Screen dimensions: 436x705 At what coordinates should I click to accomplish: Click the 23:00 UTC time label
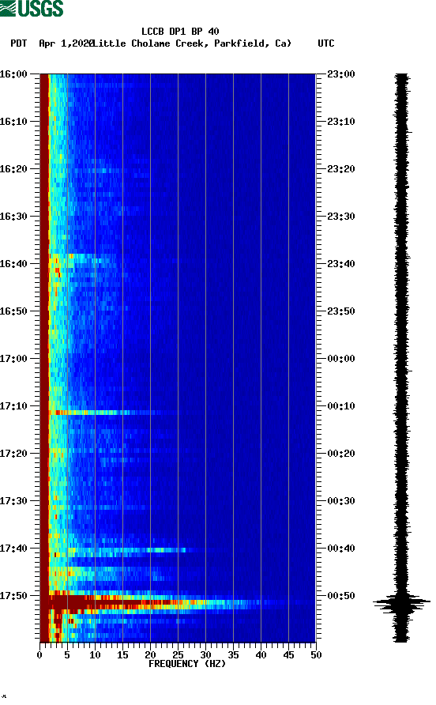[x=340, y=74]
